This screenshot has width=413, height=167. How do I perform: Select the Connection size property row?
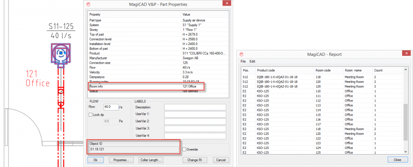[158, 63]
